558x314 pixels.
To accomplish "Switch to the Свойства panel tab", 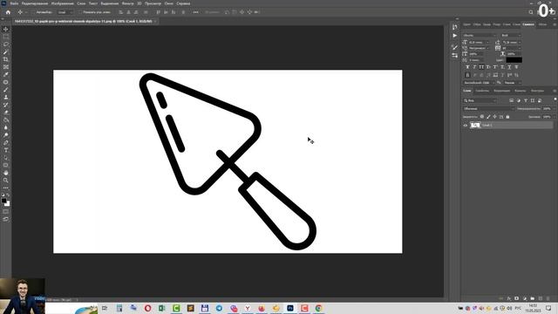I will pyautogui.click(x=482, y=91).
